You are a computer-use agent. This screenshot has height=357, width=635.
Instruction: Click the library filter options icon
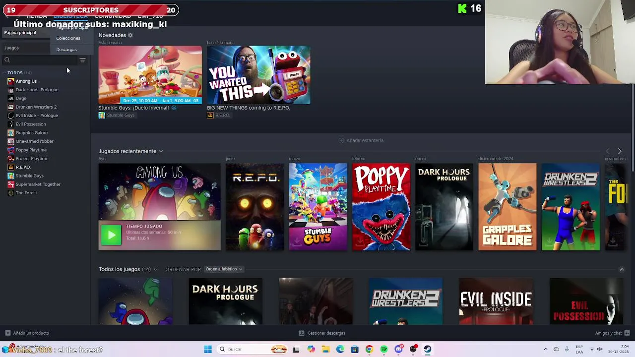(x=82, y=60)
